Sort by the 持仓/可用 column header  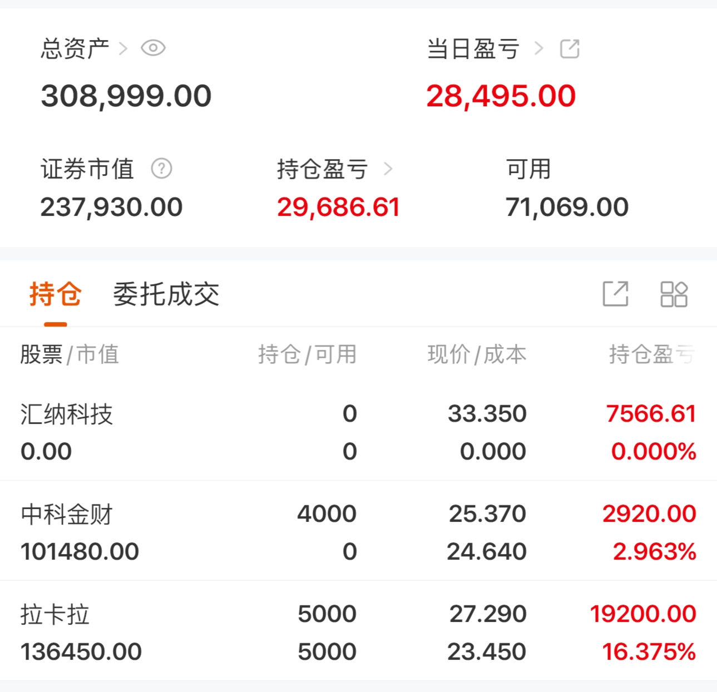tap(307, 354)
